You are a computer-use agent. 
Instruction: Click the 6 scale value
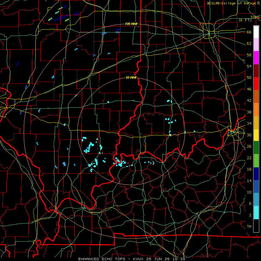click(x=250, y=203)
